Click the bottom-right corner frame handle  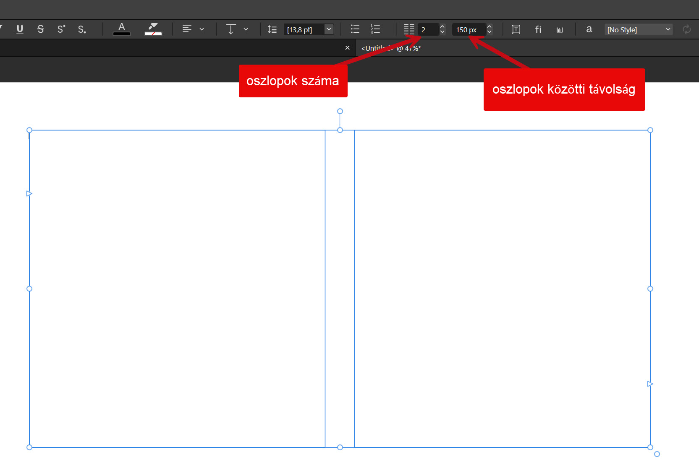click(x=650, y=447)
